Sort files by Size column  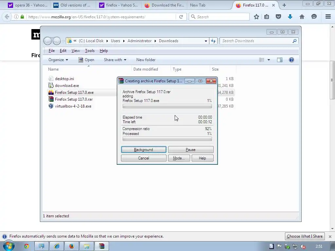pyautogui.click(x=215, y=69)
